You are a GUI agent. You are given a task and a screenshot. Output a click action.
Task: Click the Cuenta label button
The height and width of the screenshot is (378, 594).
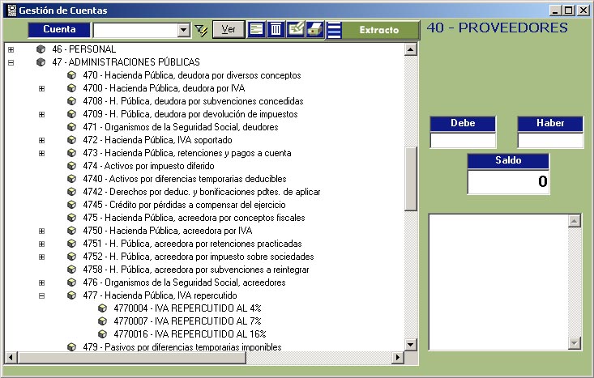(x=59, y=29)
